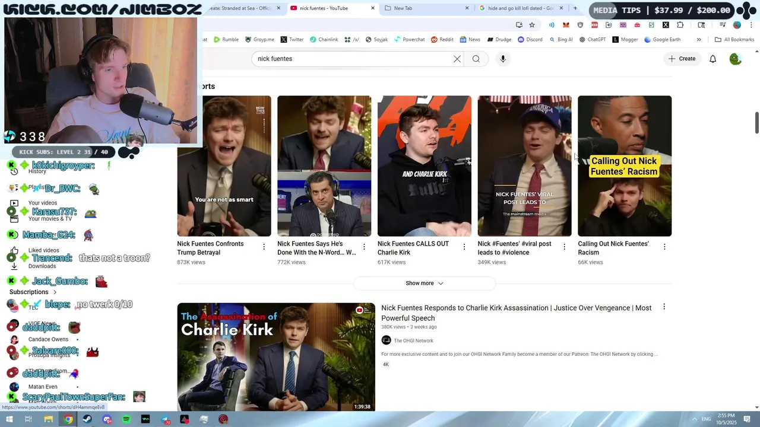Open YouTube notifications bell
The height and width of the screenshot is (427, 760).
click(713, 59)
